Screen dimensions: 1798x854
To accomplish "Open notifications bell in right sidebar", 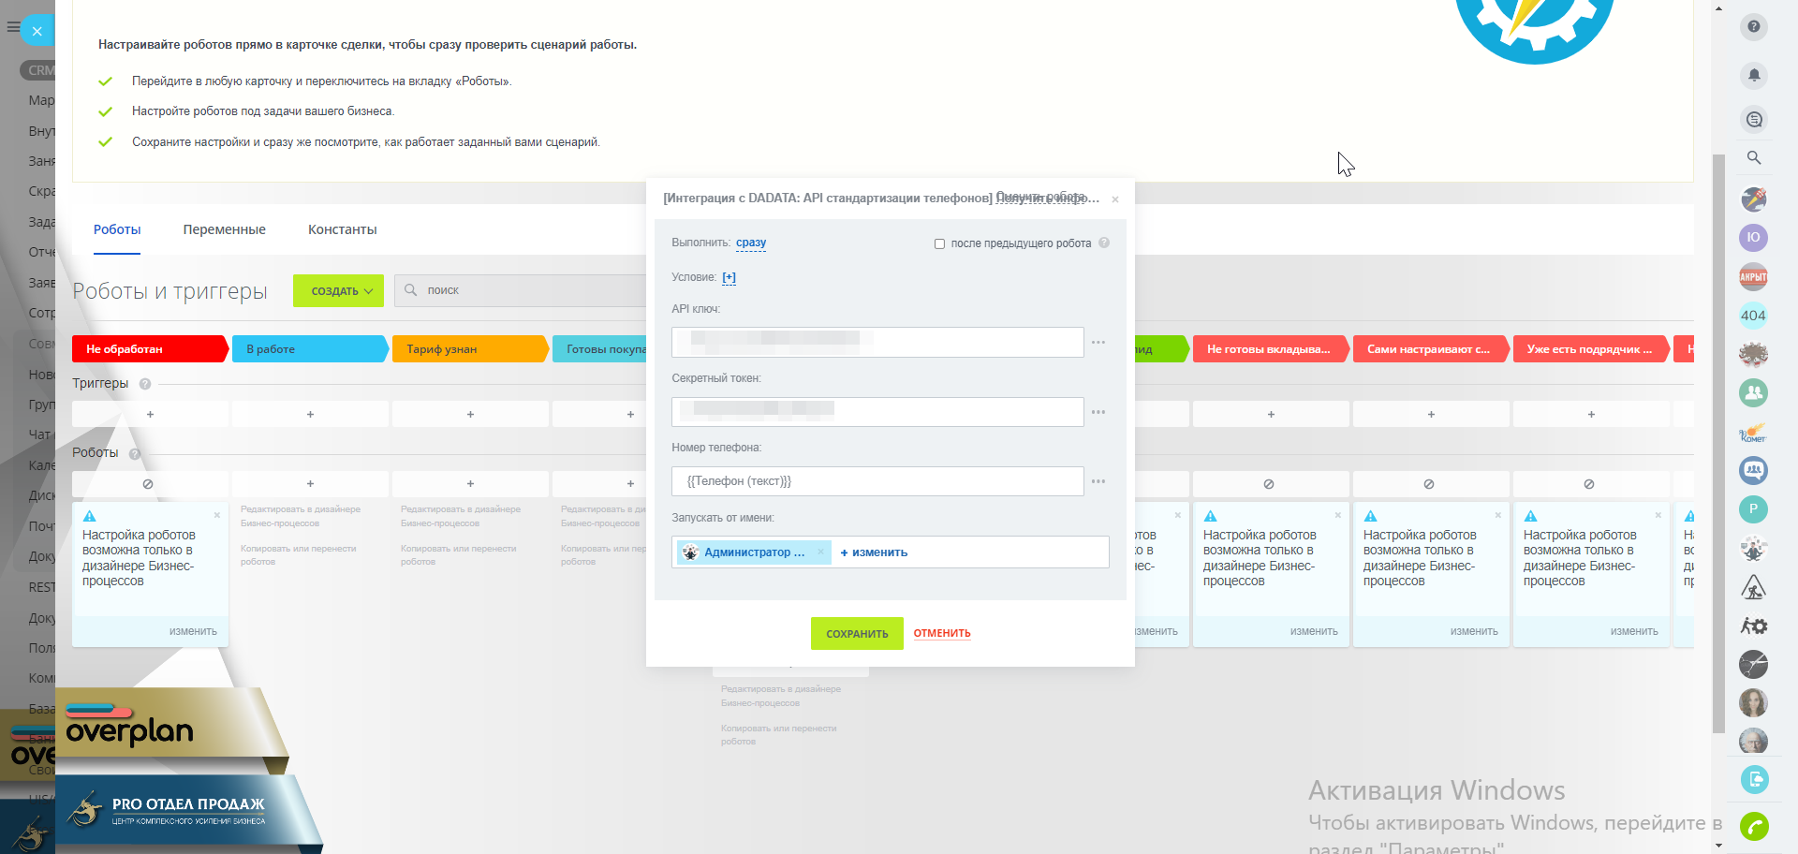I will 1753,74.
